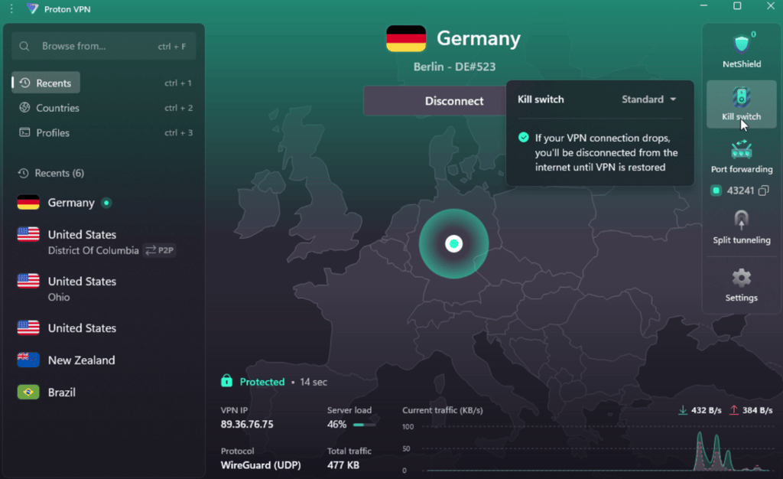Click the Kill switch description text
The height and width of the screenshot is (479, 783).
(606, 152)
